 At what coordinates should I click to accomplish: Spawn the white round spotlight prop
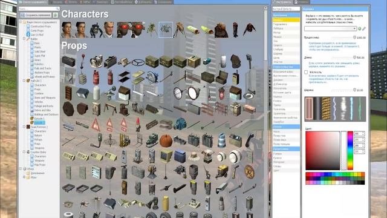(x=193, y=93)
